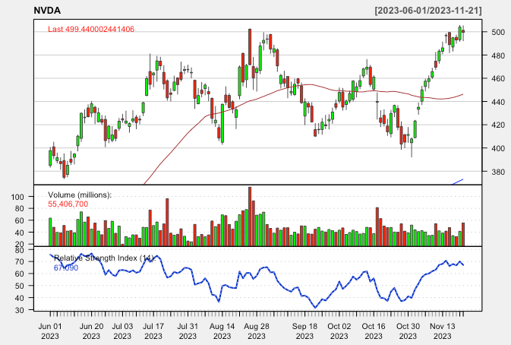Click the tallest volume bar in late August

[250, 217]
